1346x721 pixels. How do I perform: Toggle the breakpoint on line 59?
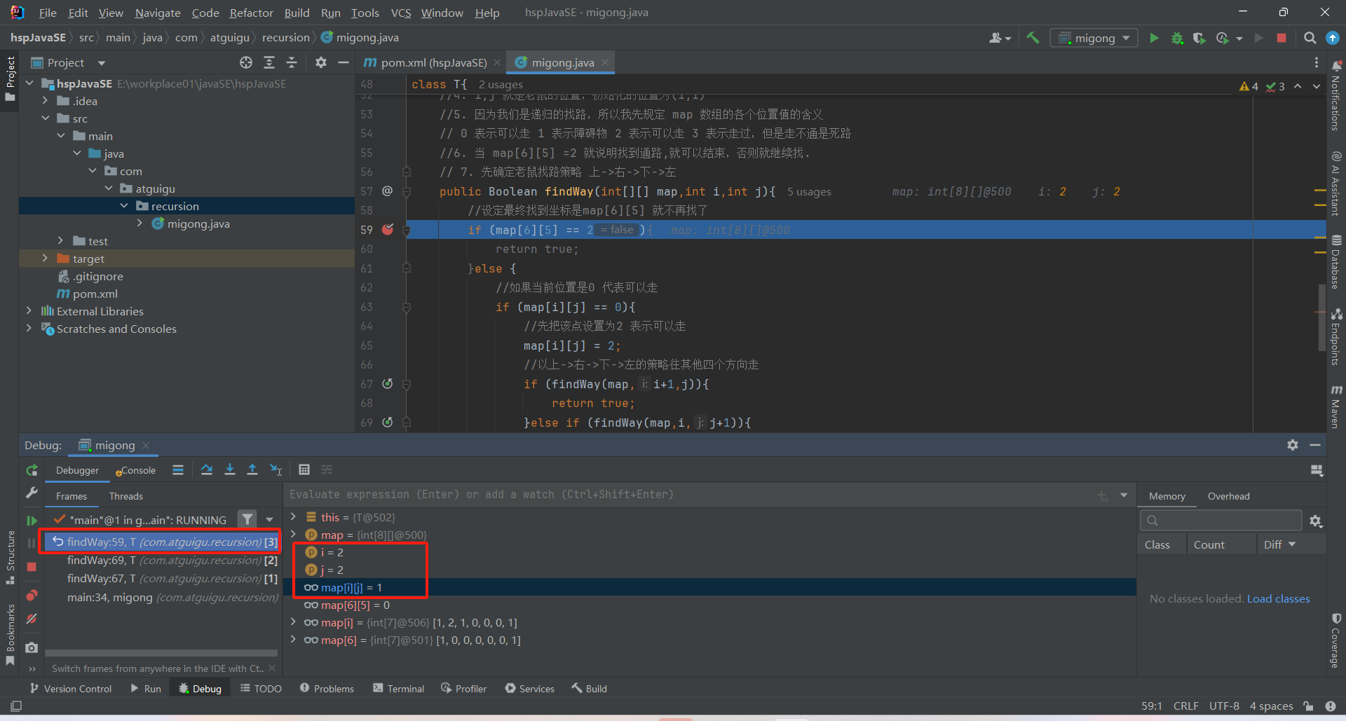388,230
